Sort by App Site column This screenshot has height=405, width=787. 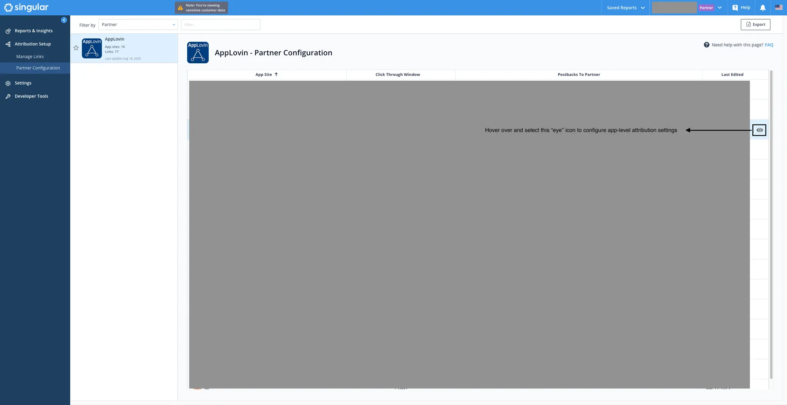tap(267, 74)
